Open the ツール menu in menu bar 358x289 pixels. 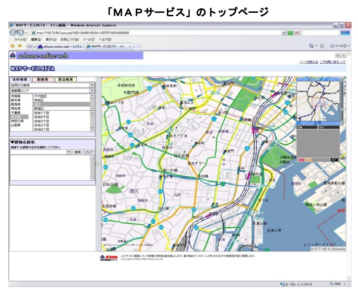pyautogui.click(x=89, y=40)
